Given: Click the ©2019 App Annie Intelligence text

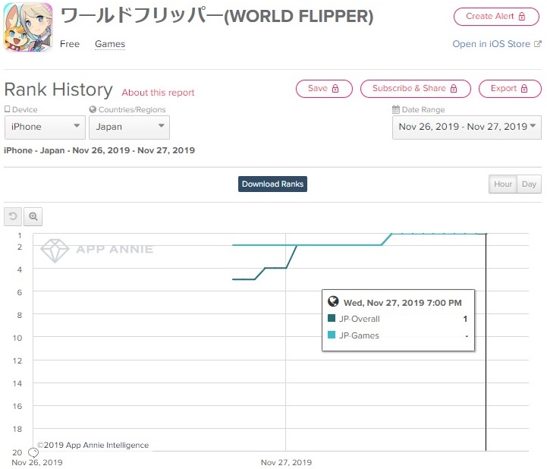Looking at the screenshot, I should pos(93,445).
